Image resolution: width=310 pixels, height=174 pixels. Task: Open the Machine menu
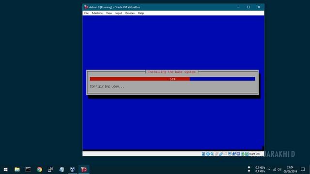pyautogui.click(x=97, y=13)
